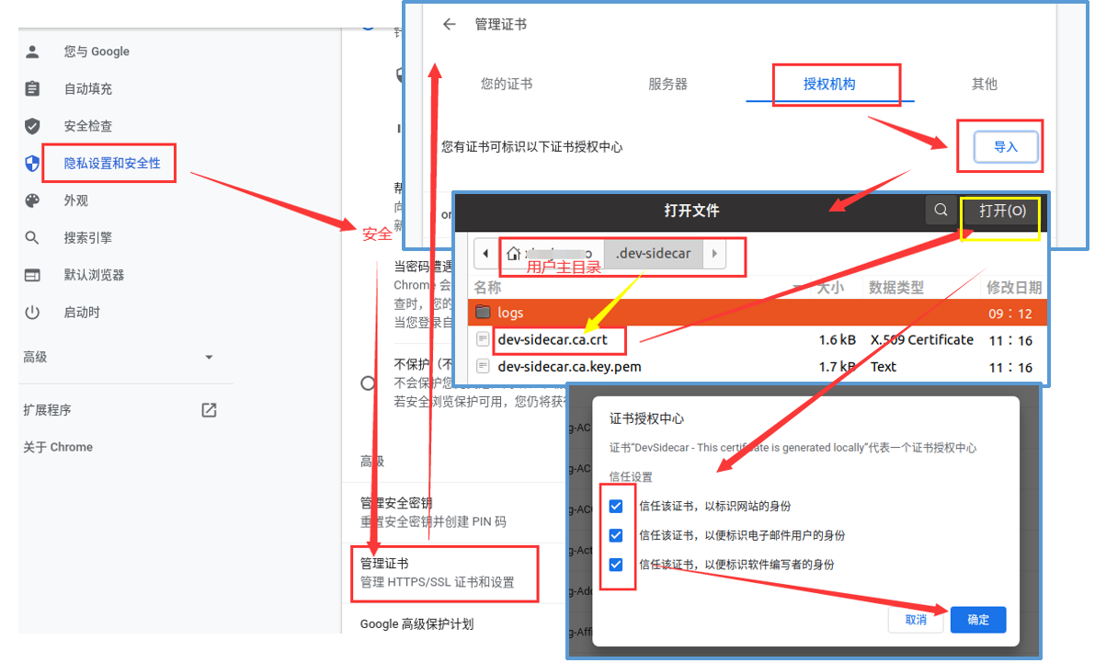Click the palette icon for 外观
Viewport: 1095px width, 663px height.
(x=32, y=200)
